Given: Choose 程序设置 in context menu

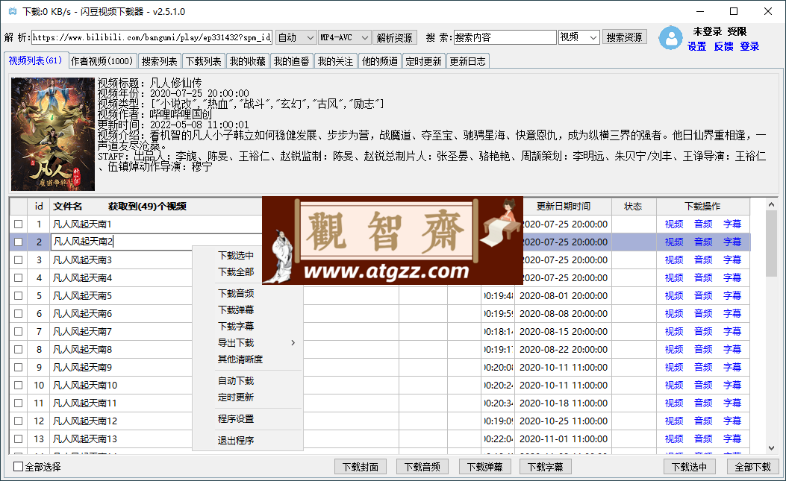Looking at the screenshot, I should (248, 419).
